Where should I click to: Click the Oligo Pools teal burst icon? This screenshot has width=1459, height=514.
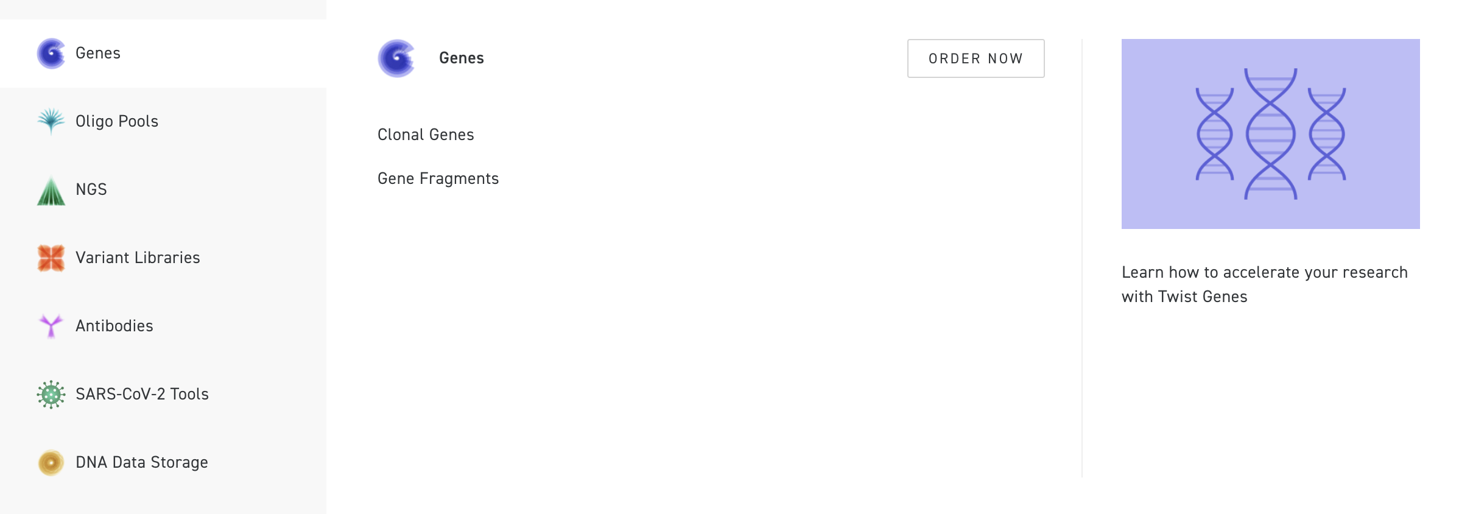51,121
